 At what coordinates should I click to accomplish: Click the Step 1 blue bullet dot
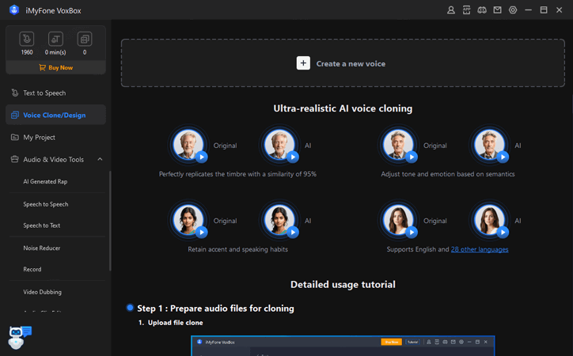pyautogui.click(x=130, y=308)
